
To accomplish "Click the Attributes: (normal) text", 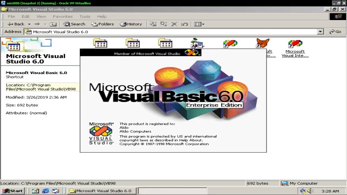I will pos(26,113).
